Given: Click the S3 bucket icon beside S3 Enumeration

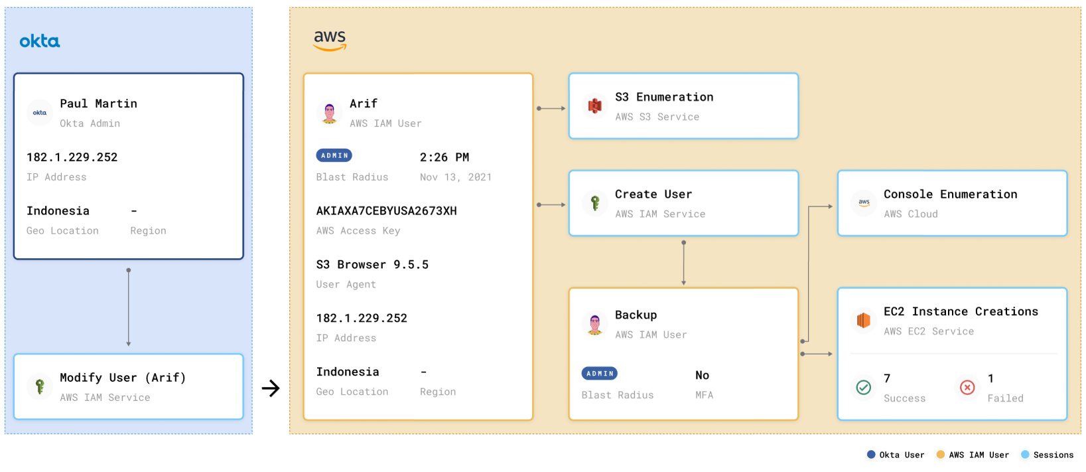Looking at the screenshot, I should (x=595, y=106).
